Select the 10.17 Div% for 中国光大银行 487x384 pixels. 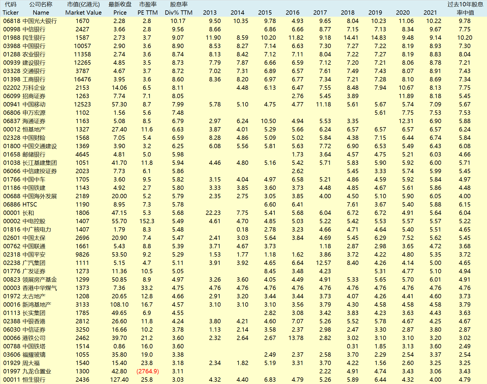(178, 21)
